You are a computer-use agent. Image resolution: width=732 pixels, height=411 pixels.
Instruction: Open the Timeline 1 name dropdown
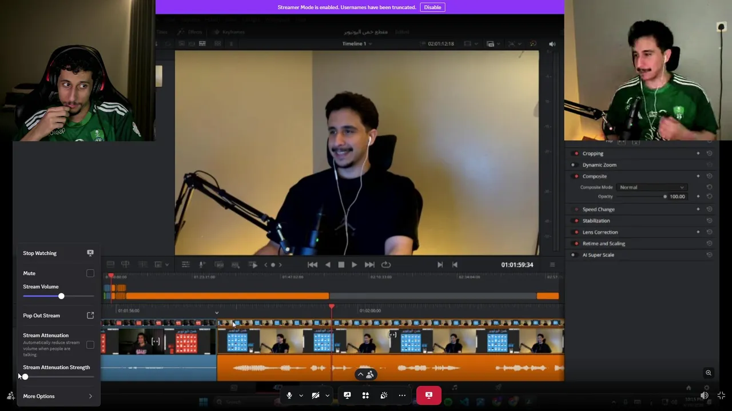click(x=357, y=44)
